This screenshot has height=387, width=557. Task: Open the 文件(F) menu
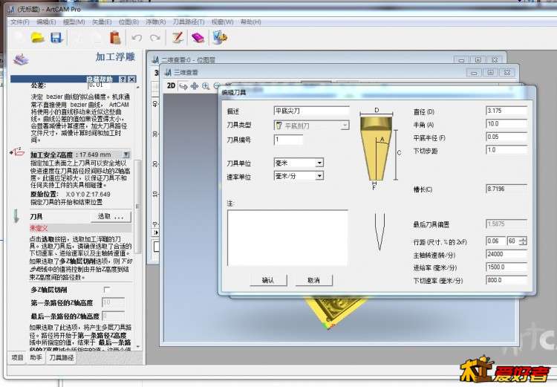coord(19,22)
